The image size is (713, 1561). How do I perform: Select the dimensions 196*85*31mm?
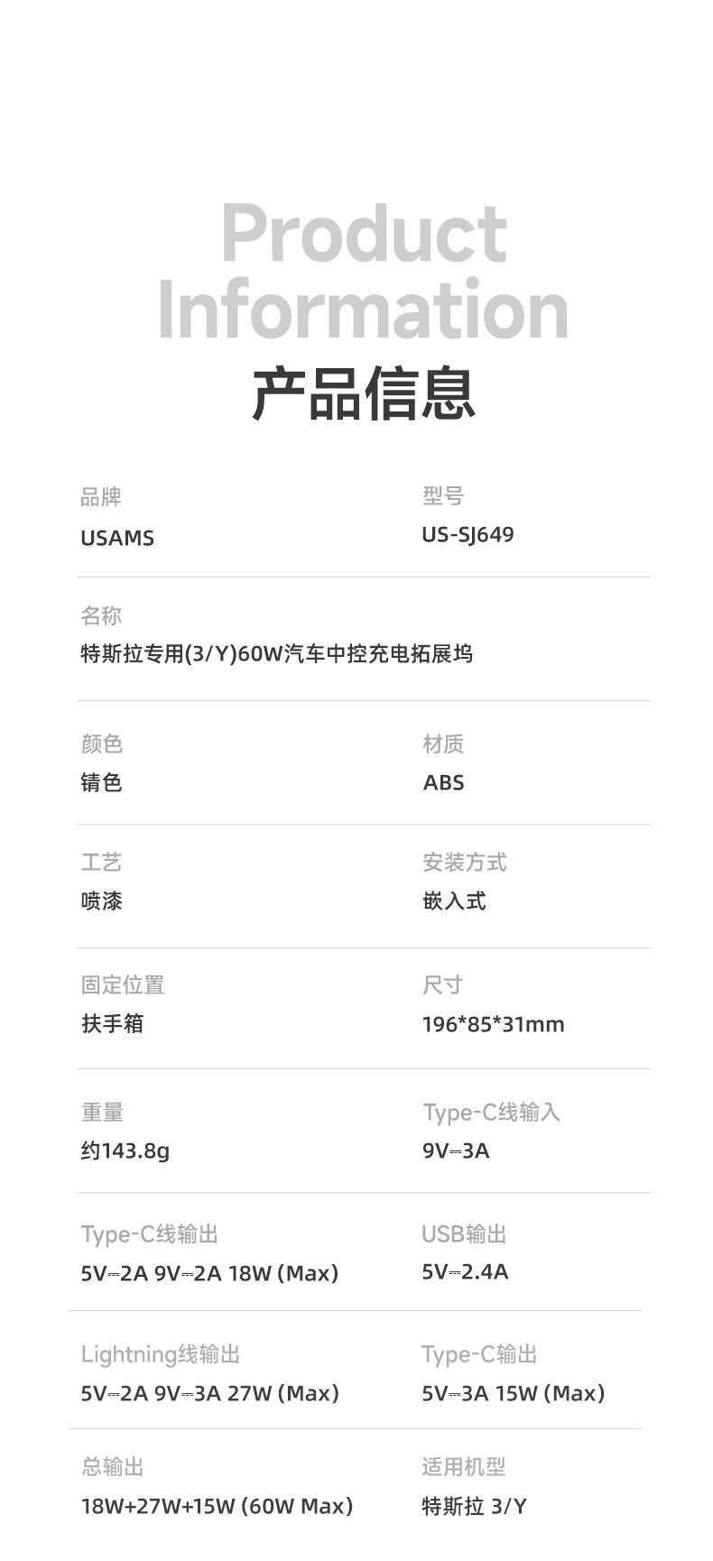click(x=493, y=1024)
